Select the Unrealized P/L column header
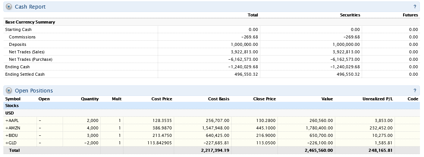This screenshot has height=157, width=424. coord(378,99)
